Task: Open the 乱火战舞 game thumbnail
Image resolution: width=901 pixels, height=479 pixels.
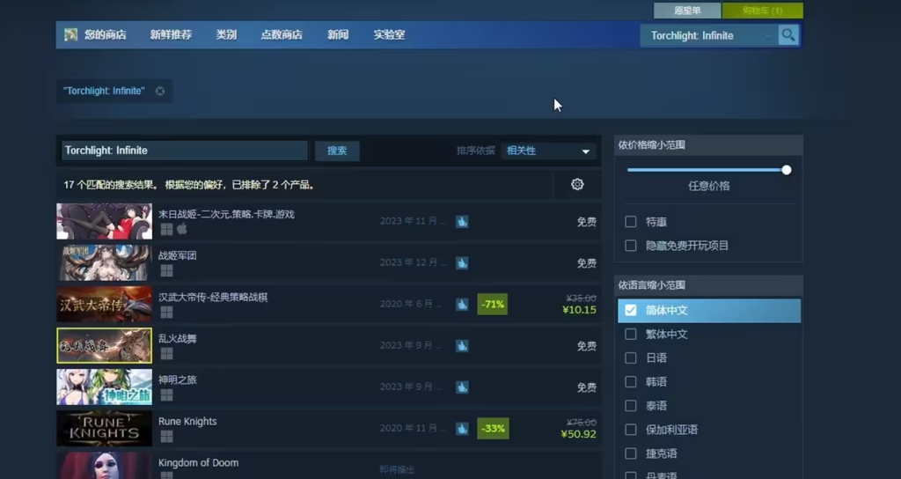Action: [x=105, y=345]
